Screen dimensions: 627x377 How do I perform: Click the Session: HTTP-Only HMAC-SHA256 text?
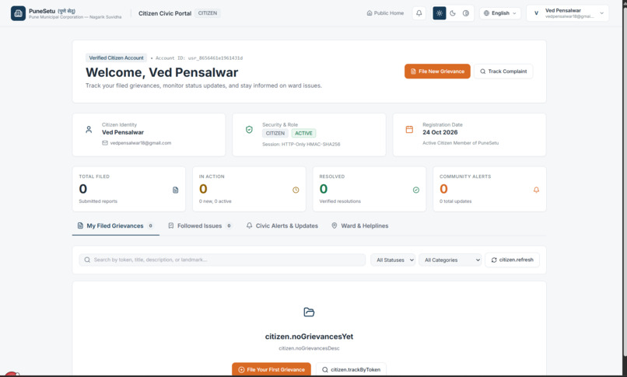(301, 145)
